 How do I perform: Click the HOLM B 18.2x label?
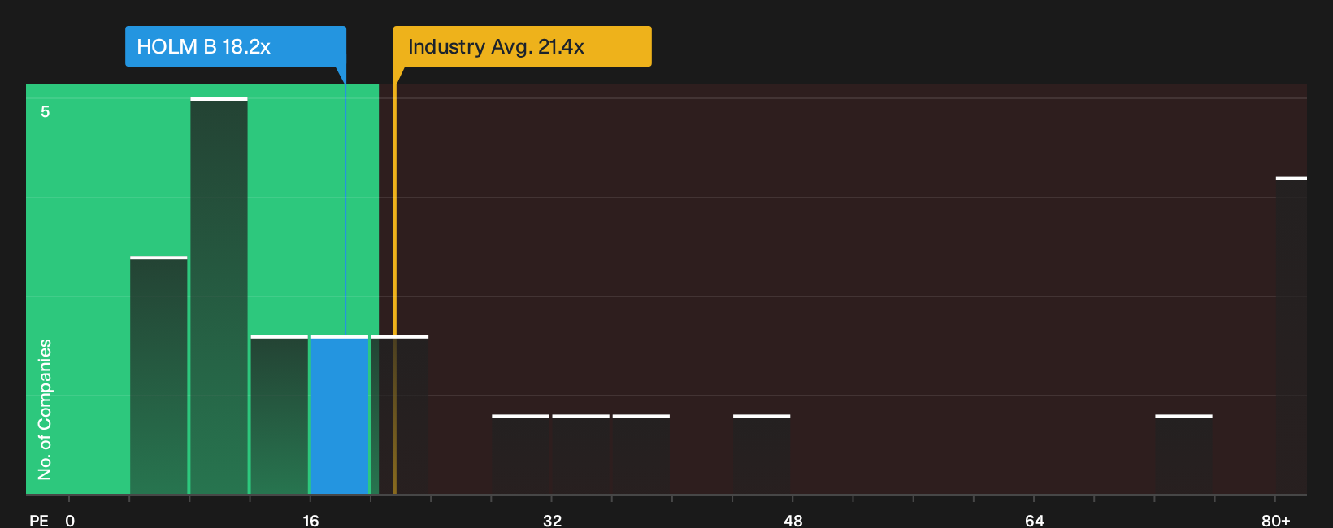(x=236, y=46)
